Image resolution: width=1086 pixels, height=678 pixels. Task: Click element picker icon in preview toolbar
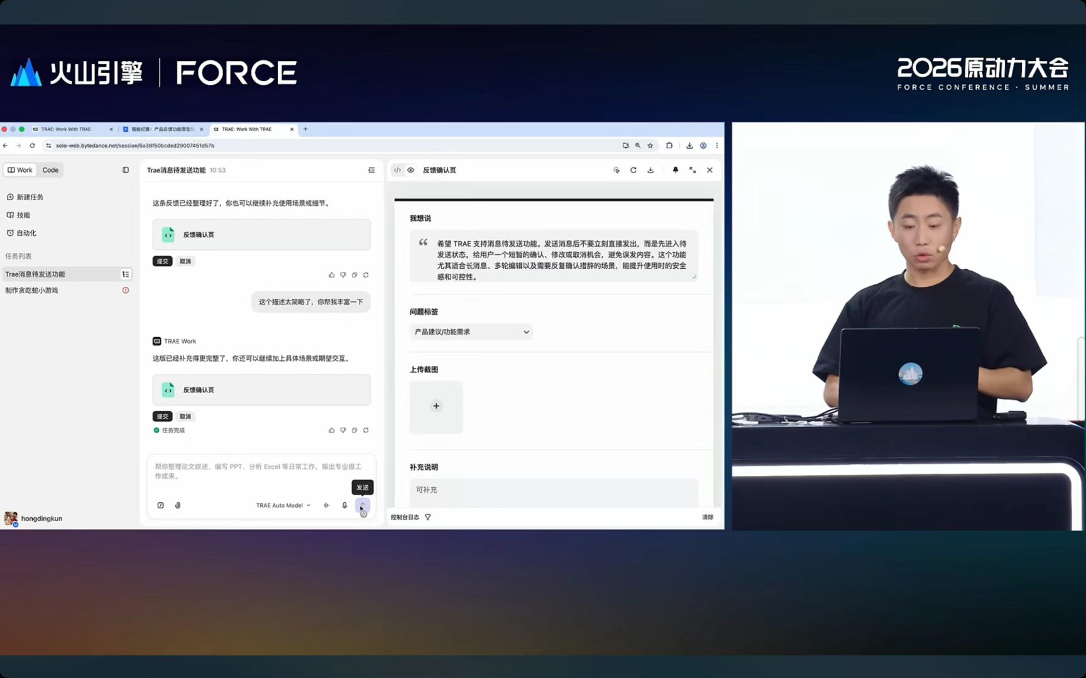617,170
